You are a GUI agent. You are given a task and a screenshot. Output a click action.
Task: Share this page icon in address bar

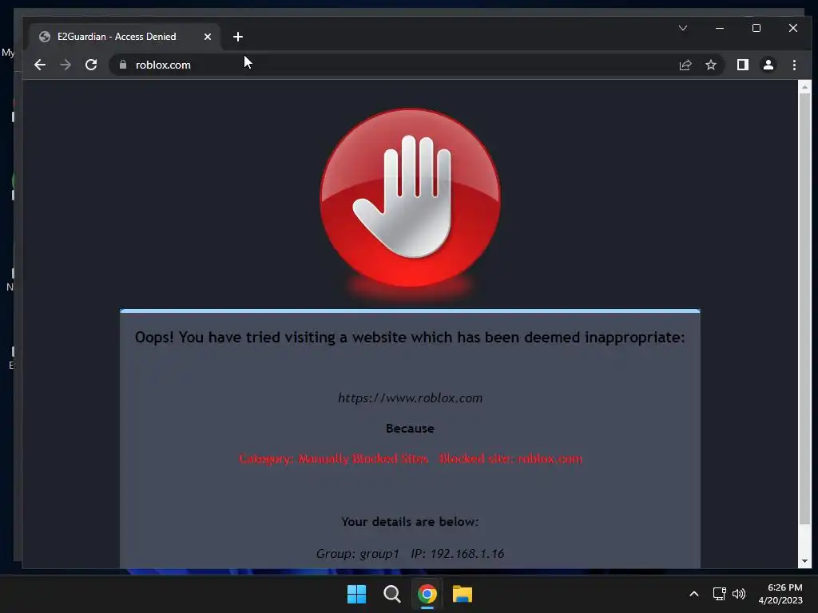685,65
